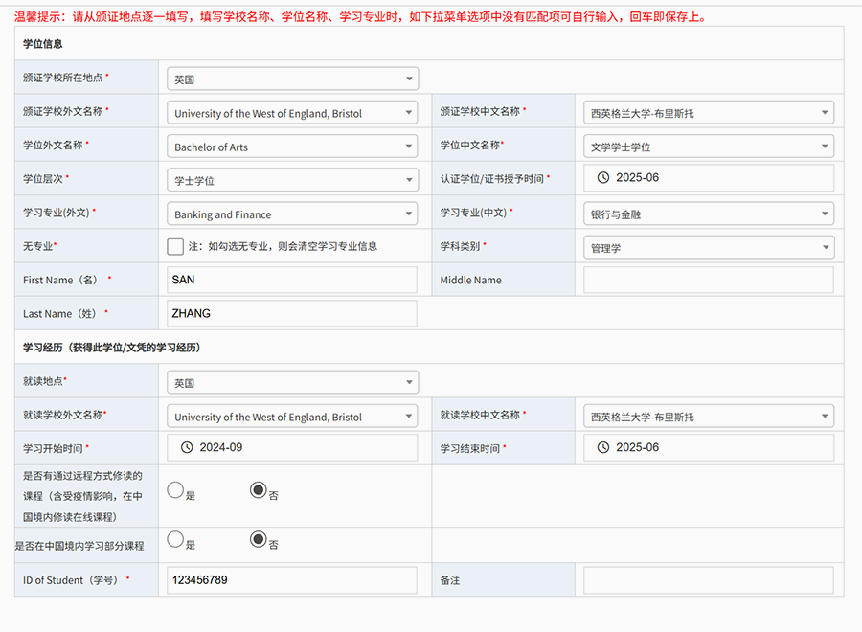The height and width of the screenshot is (632, 862).
Task: Click the ID of Student input field
Action: [x=292, y=580]
